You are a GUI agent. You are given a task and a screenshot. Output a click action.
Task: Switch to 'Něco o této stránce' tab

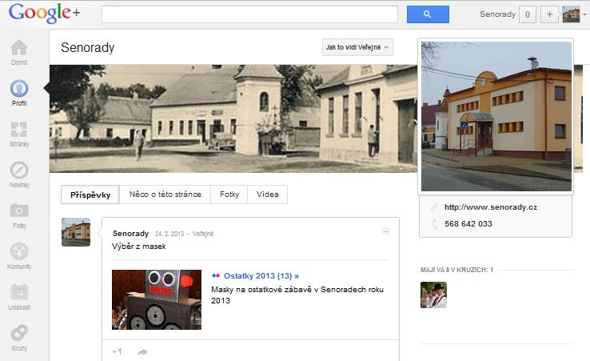(165, 195)
